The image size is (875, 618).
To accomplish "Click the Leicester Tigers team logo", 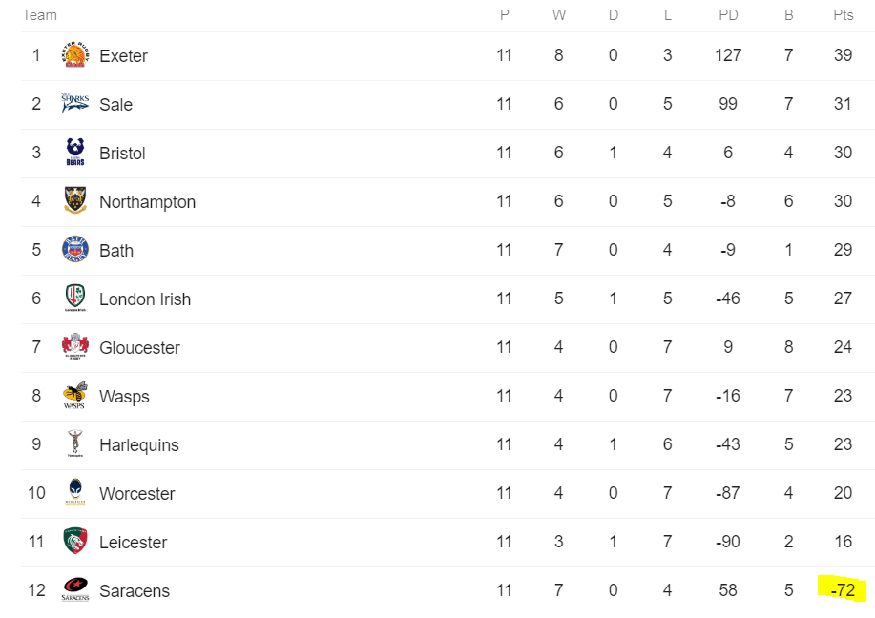I will (75, 542).
